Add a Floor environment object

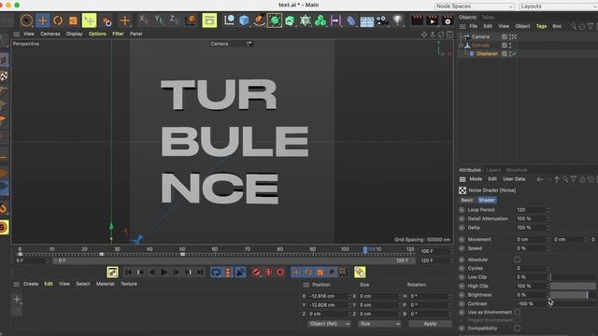click(x=366, y=21)
